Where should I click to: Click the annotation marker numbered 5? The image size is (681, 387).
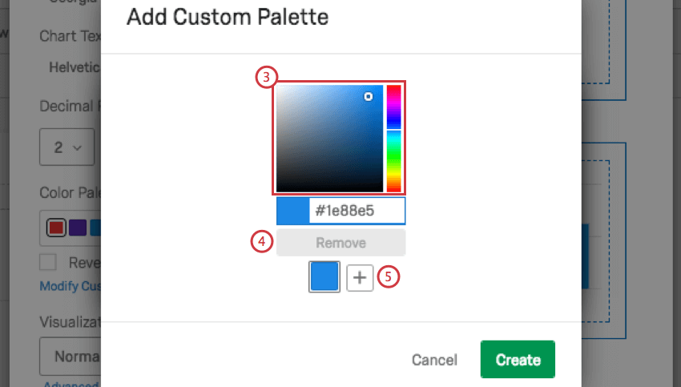point(389,277)
